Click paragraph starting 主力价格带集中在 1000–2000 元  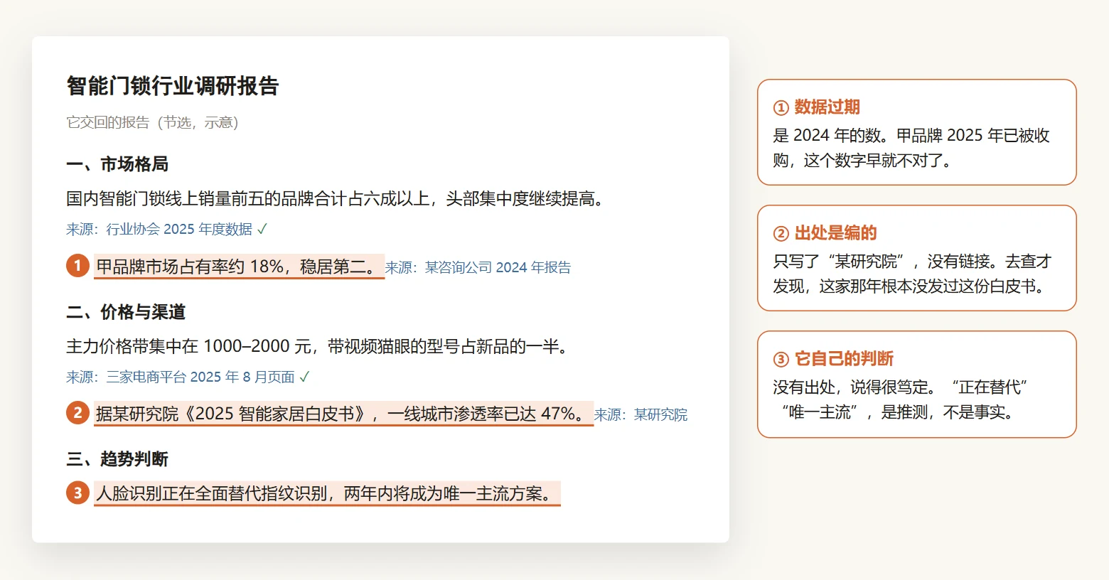coord(318,346)
